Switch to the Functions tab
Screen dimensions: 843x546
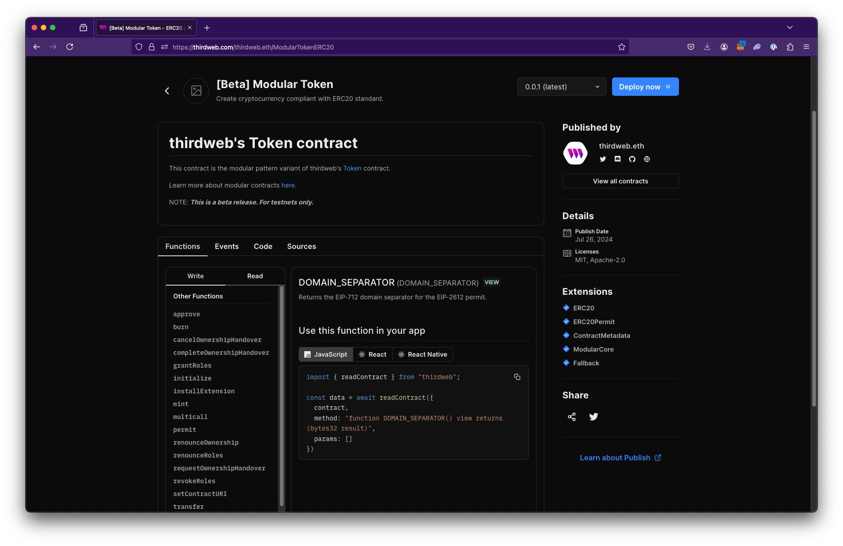point(183,246)
